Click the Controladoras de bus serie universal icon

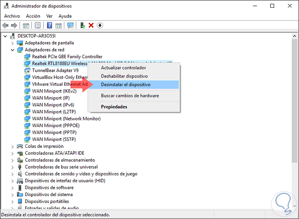click(x=20, y=167)
